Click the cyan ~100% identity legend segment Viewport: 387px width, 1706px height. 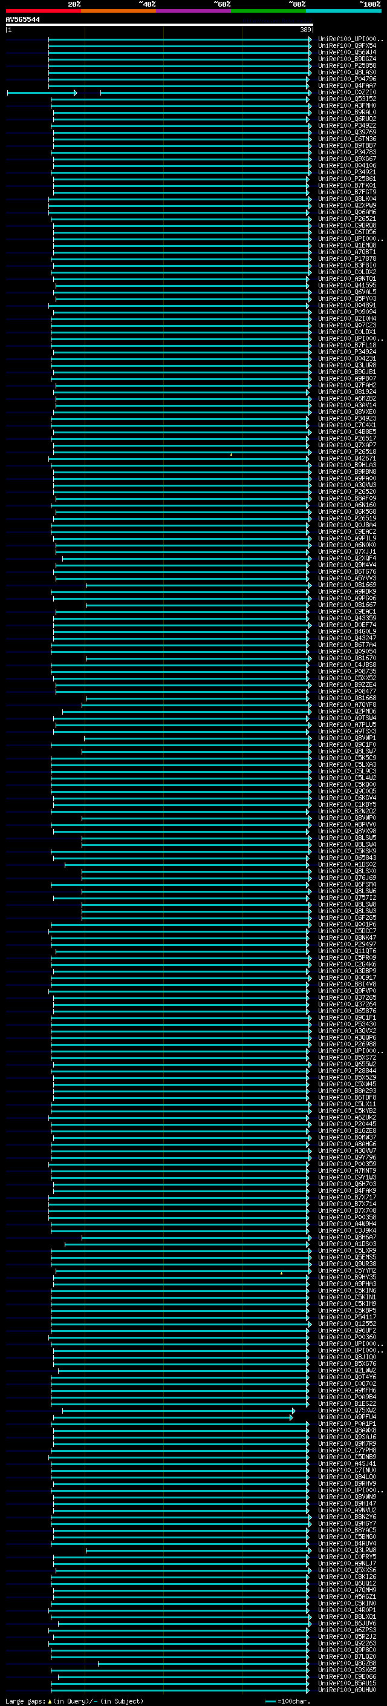point(344,11)
